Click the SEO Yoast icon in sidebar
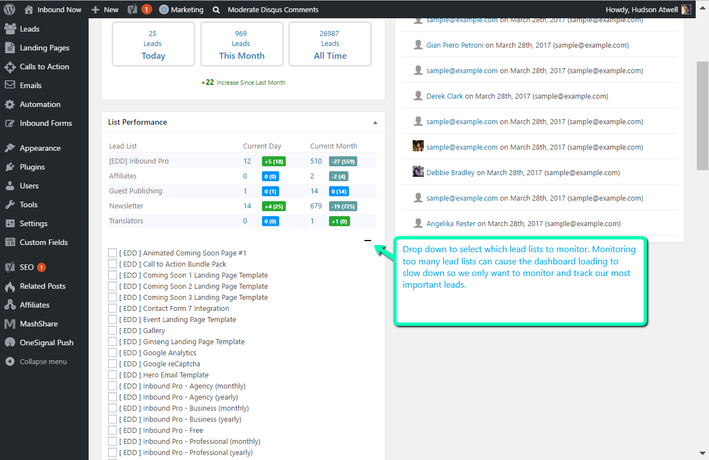The height and width of the screenshot is (460, 709). coord(10,267)
